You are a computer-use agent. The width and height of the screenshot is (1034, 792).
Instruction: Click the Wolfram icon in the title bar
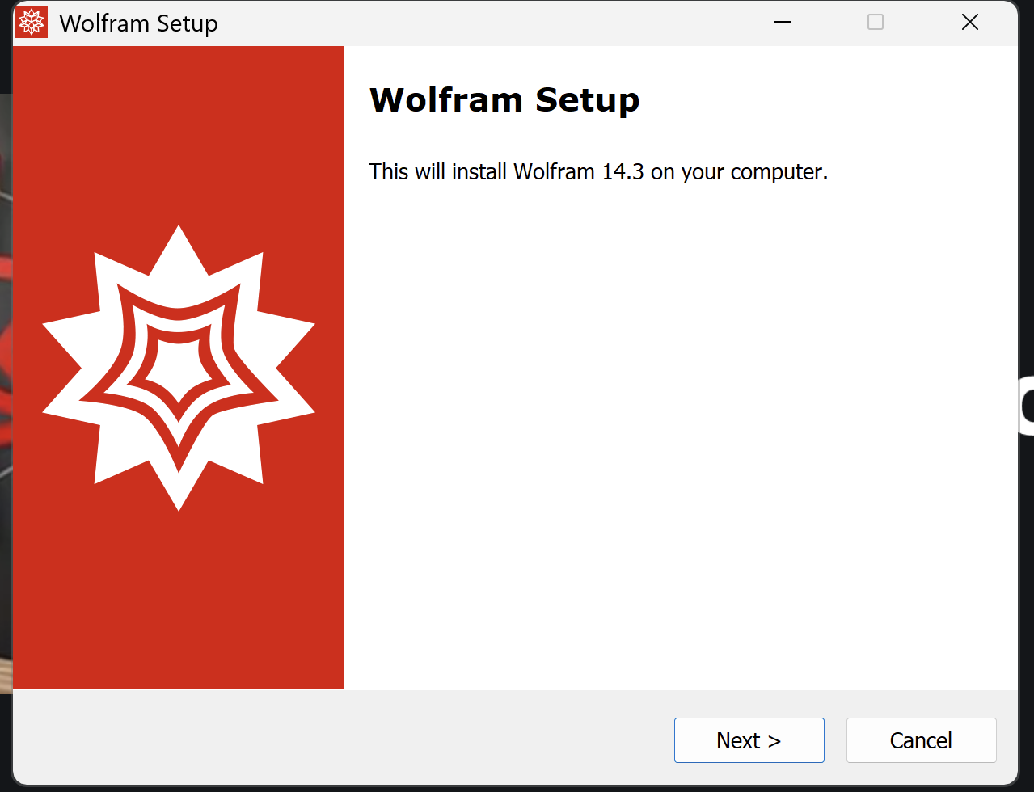32,23
